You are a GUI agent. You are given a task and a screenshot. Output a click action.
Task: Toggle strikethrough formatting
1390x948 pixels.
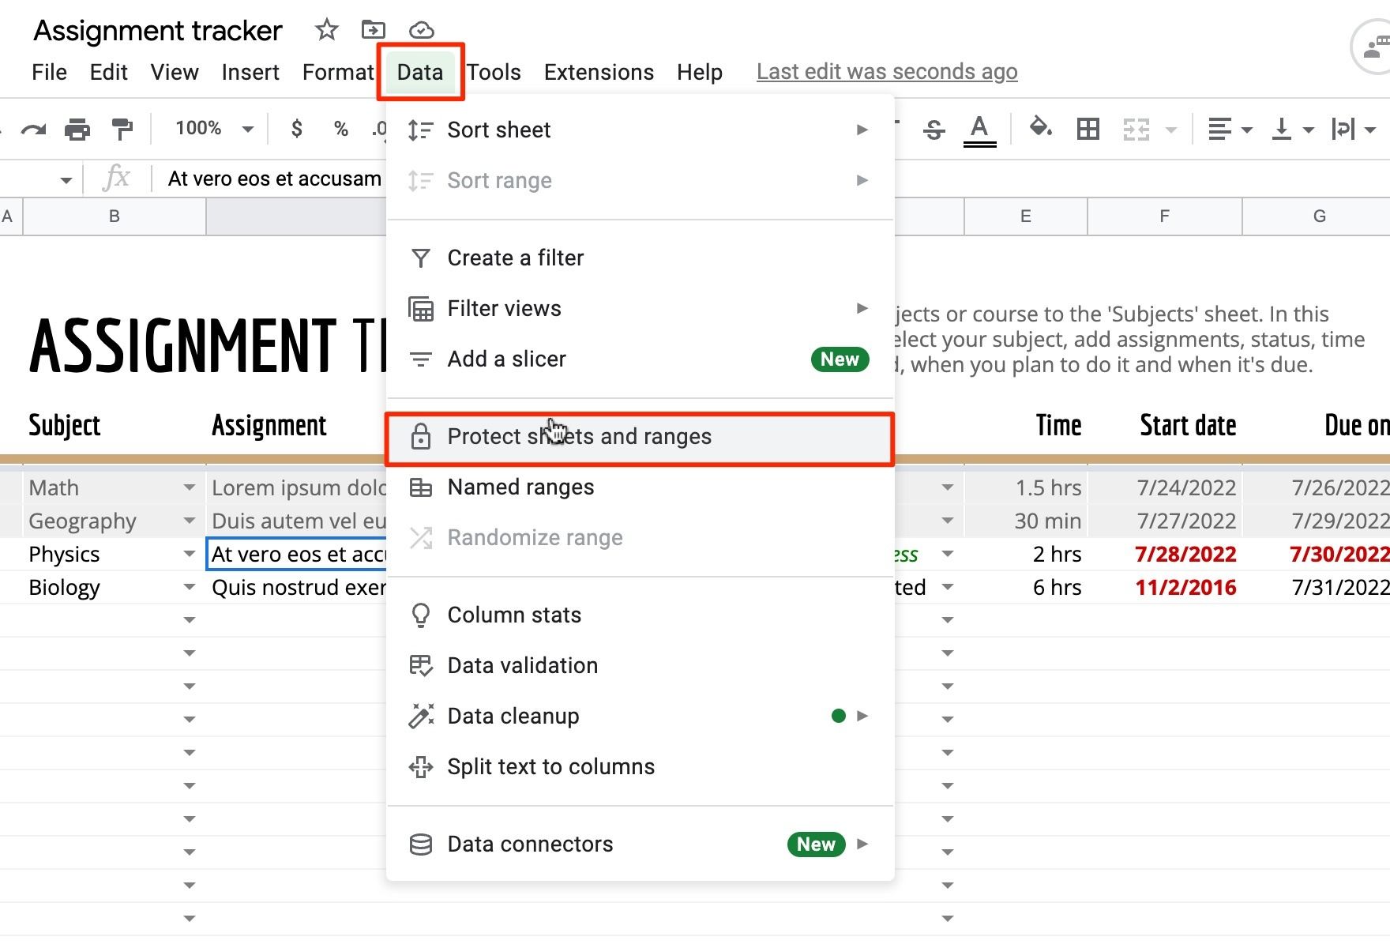click(x=934, y=129)
